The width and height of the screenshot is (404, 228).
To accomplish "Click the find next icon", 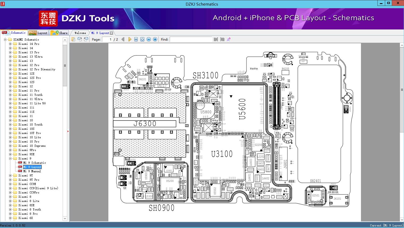I will 222,39.
